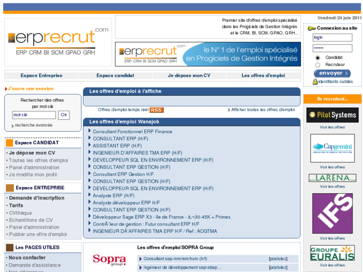Open Analyste développeur ERP H/F offer

tap(126, 203)
